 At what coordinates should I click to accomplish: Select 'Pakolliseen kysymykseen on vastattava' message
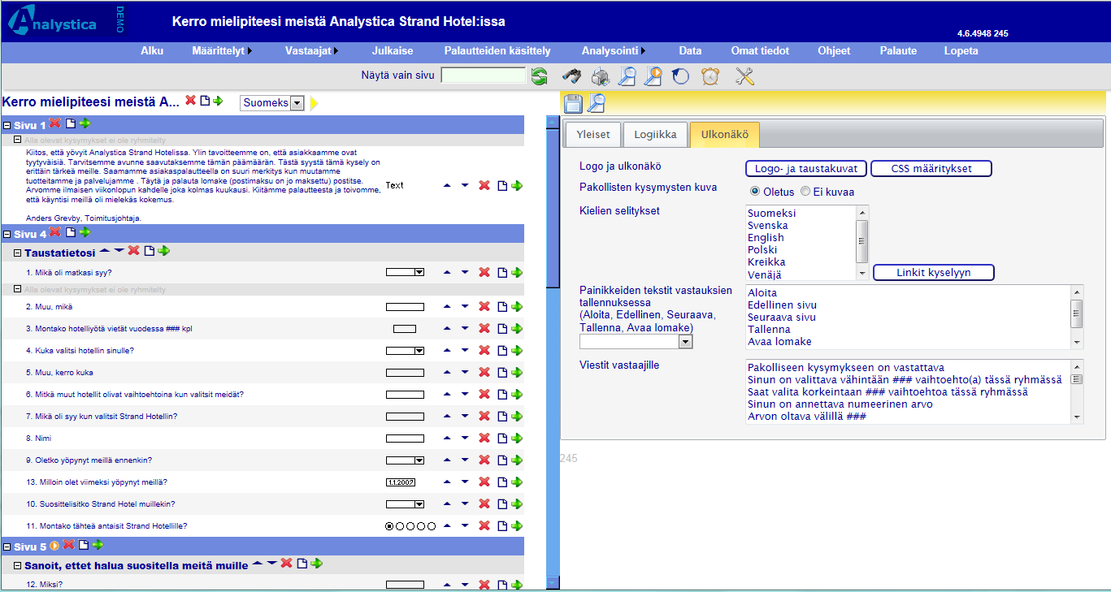point(846,367)
